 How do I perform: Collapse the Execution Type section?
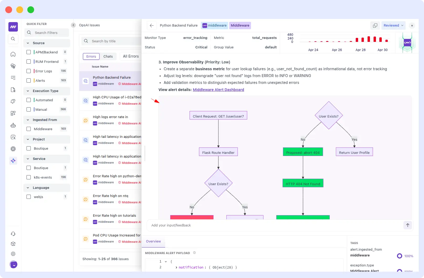click(x=28, y=91)
